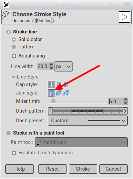Screen dimensions: 133x179
Task: Select the round cap style icon
Action: (x=59, y=84)
